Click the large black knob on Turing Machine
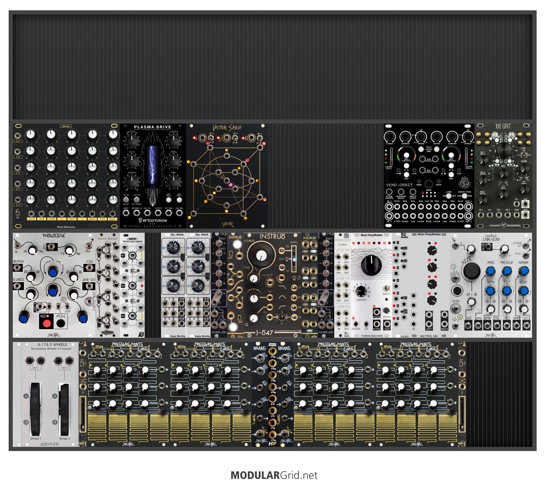Viewport: 549px width, 484px height. (x=371, y=264)
